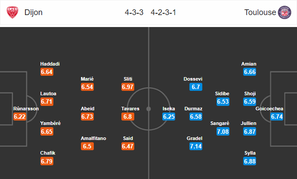
Task: Select Sylla's 6.88 rating badge
Action: pos(250,161)
